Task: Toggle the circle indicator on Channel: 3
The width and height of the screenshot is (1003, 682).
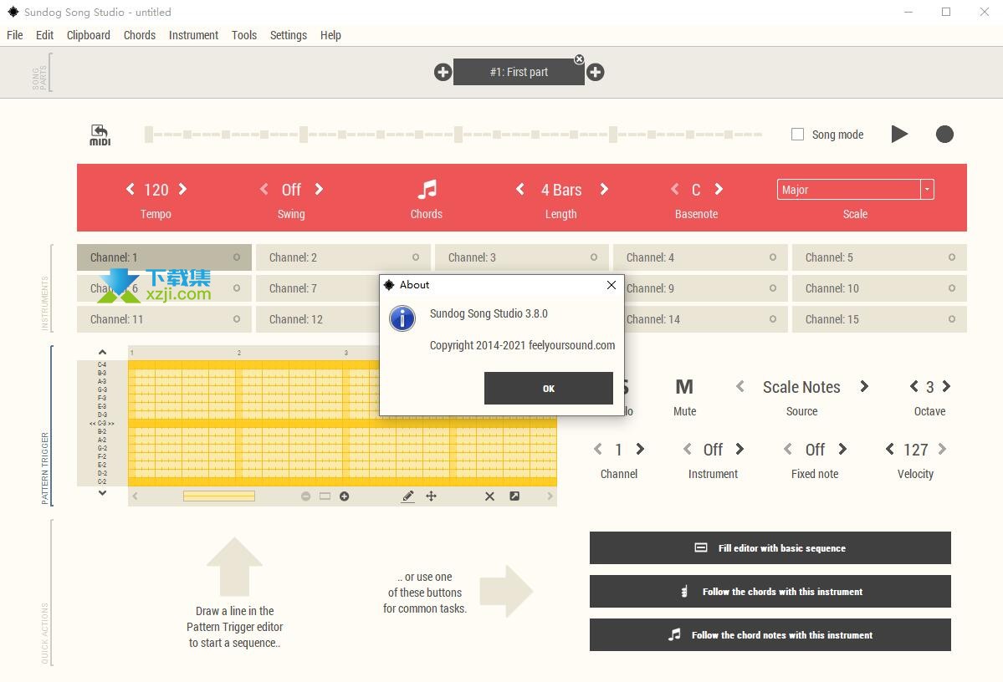Action: tap(594, 257)
